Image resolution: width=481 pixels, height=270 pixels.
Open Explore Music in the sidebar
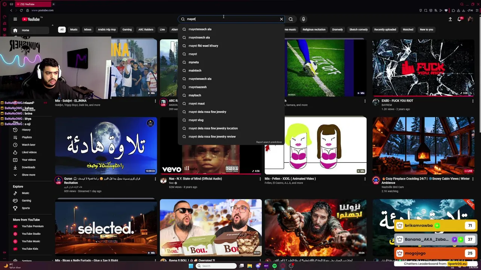point(26,193)
